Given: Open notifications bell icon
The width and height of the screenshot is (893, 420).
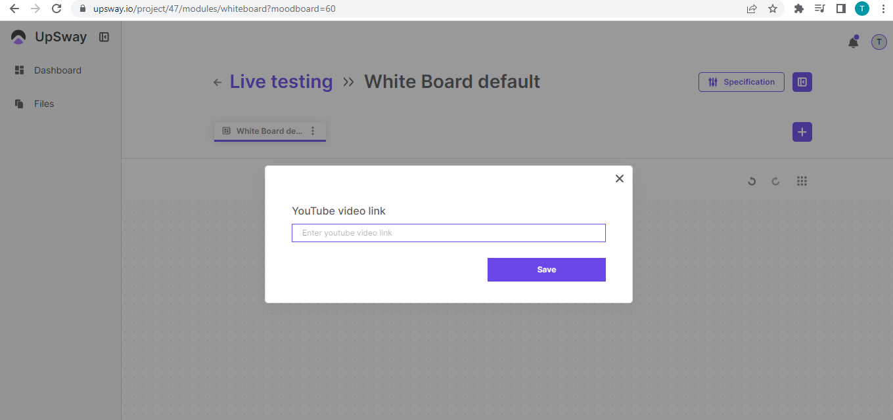Looking at the screenshot, I should point(853,42).
